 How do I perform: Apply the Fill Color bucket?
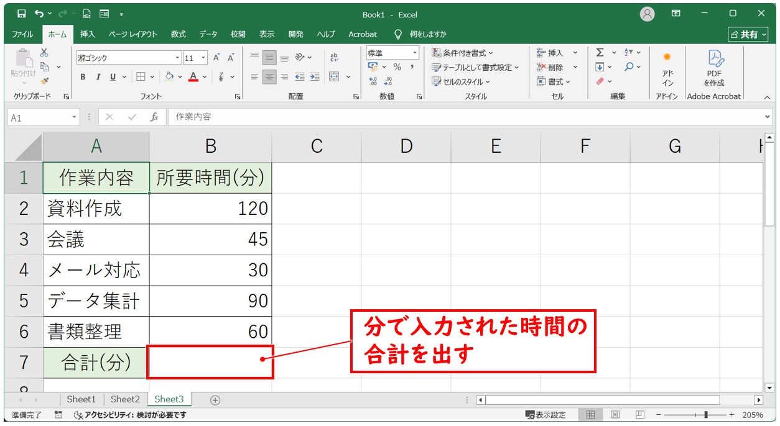169,77
